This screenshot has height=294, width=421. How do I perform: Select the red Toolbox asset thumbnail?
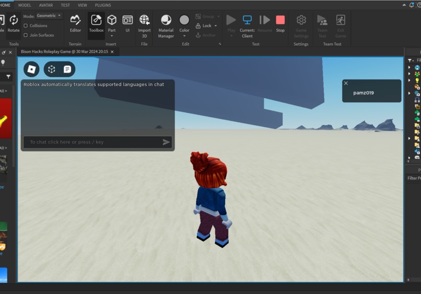click(x=6, y=118)
